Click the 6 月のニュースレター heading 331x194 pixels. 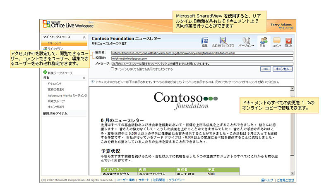[x=122, y=120]
